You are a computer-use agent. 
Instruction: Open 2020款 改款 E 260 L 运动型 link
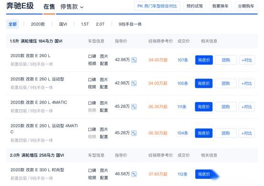coord(37,79)
